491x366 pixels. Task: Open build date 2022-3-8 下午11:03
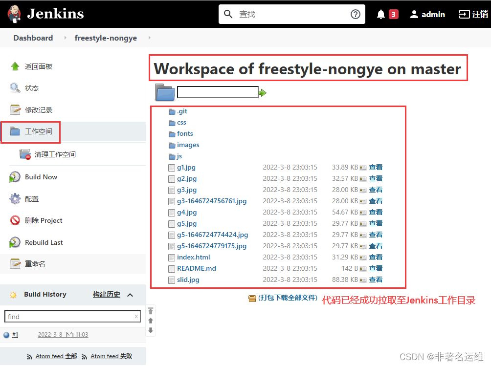63,335
